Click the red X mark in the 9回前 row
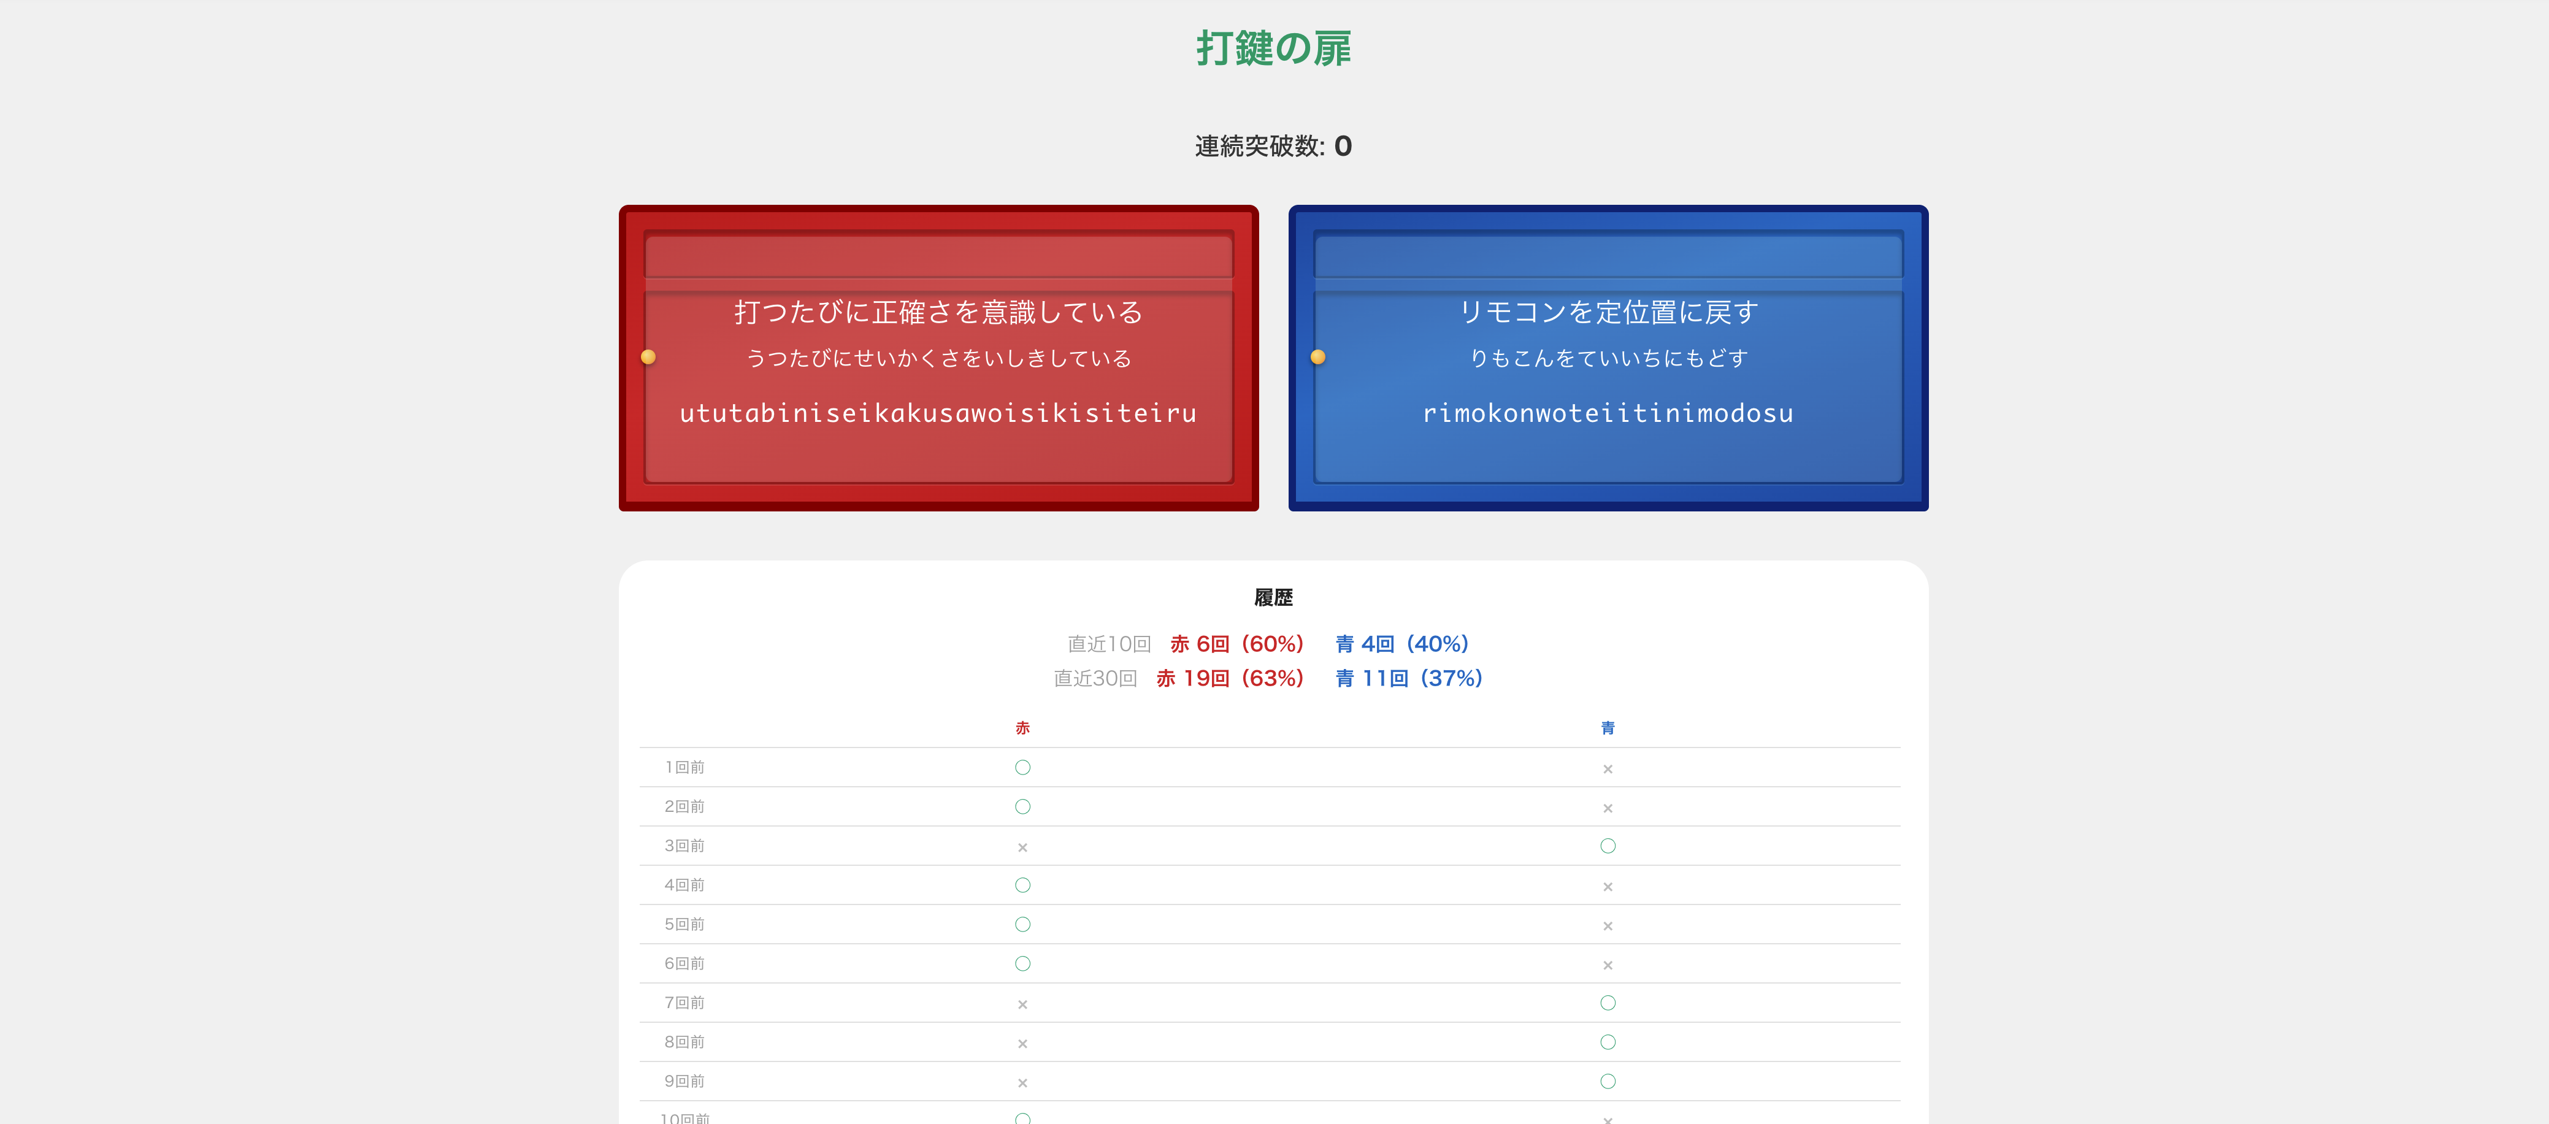 pyautogui.click(x=1022, y=1084)
